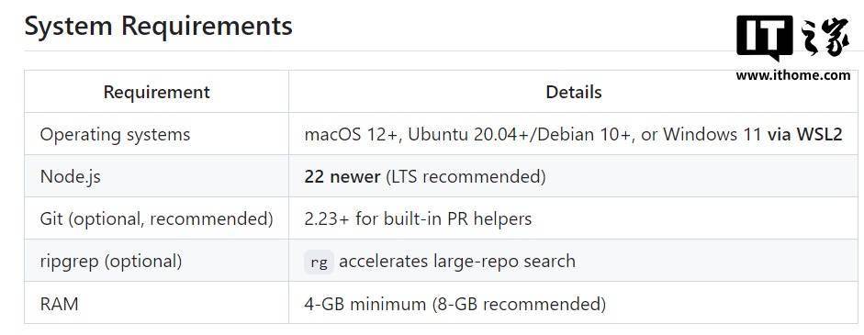Click the 4-GB minimum details text
864x335 pixels.
[365, 304]
